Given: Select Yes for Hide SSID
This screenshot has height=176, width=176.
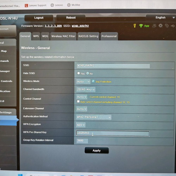Looking at the screenshot, I should (78, 73).
